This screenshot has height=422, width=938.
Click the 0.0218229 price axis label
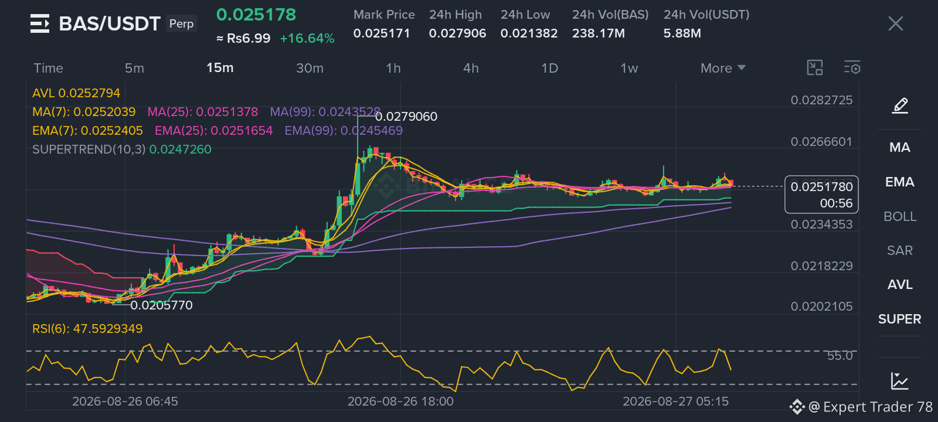821,266
